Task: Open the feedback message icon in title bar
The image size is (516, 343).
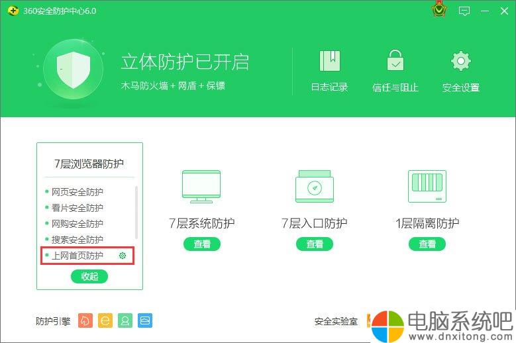Action: pos(464,11)
